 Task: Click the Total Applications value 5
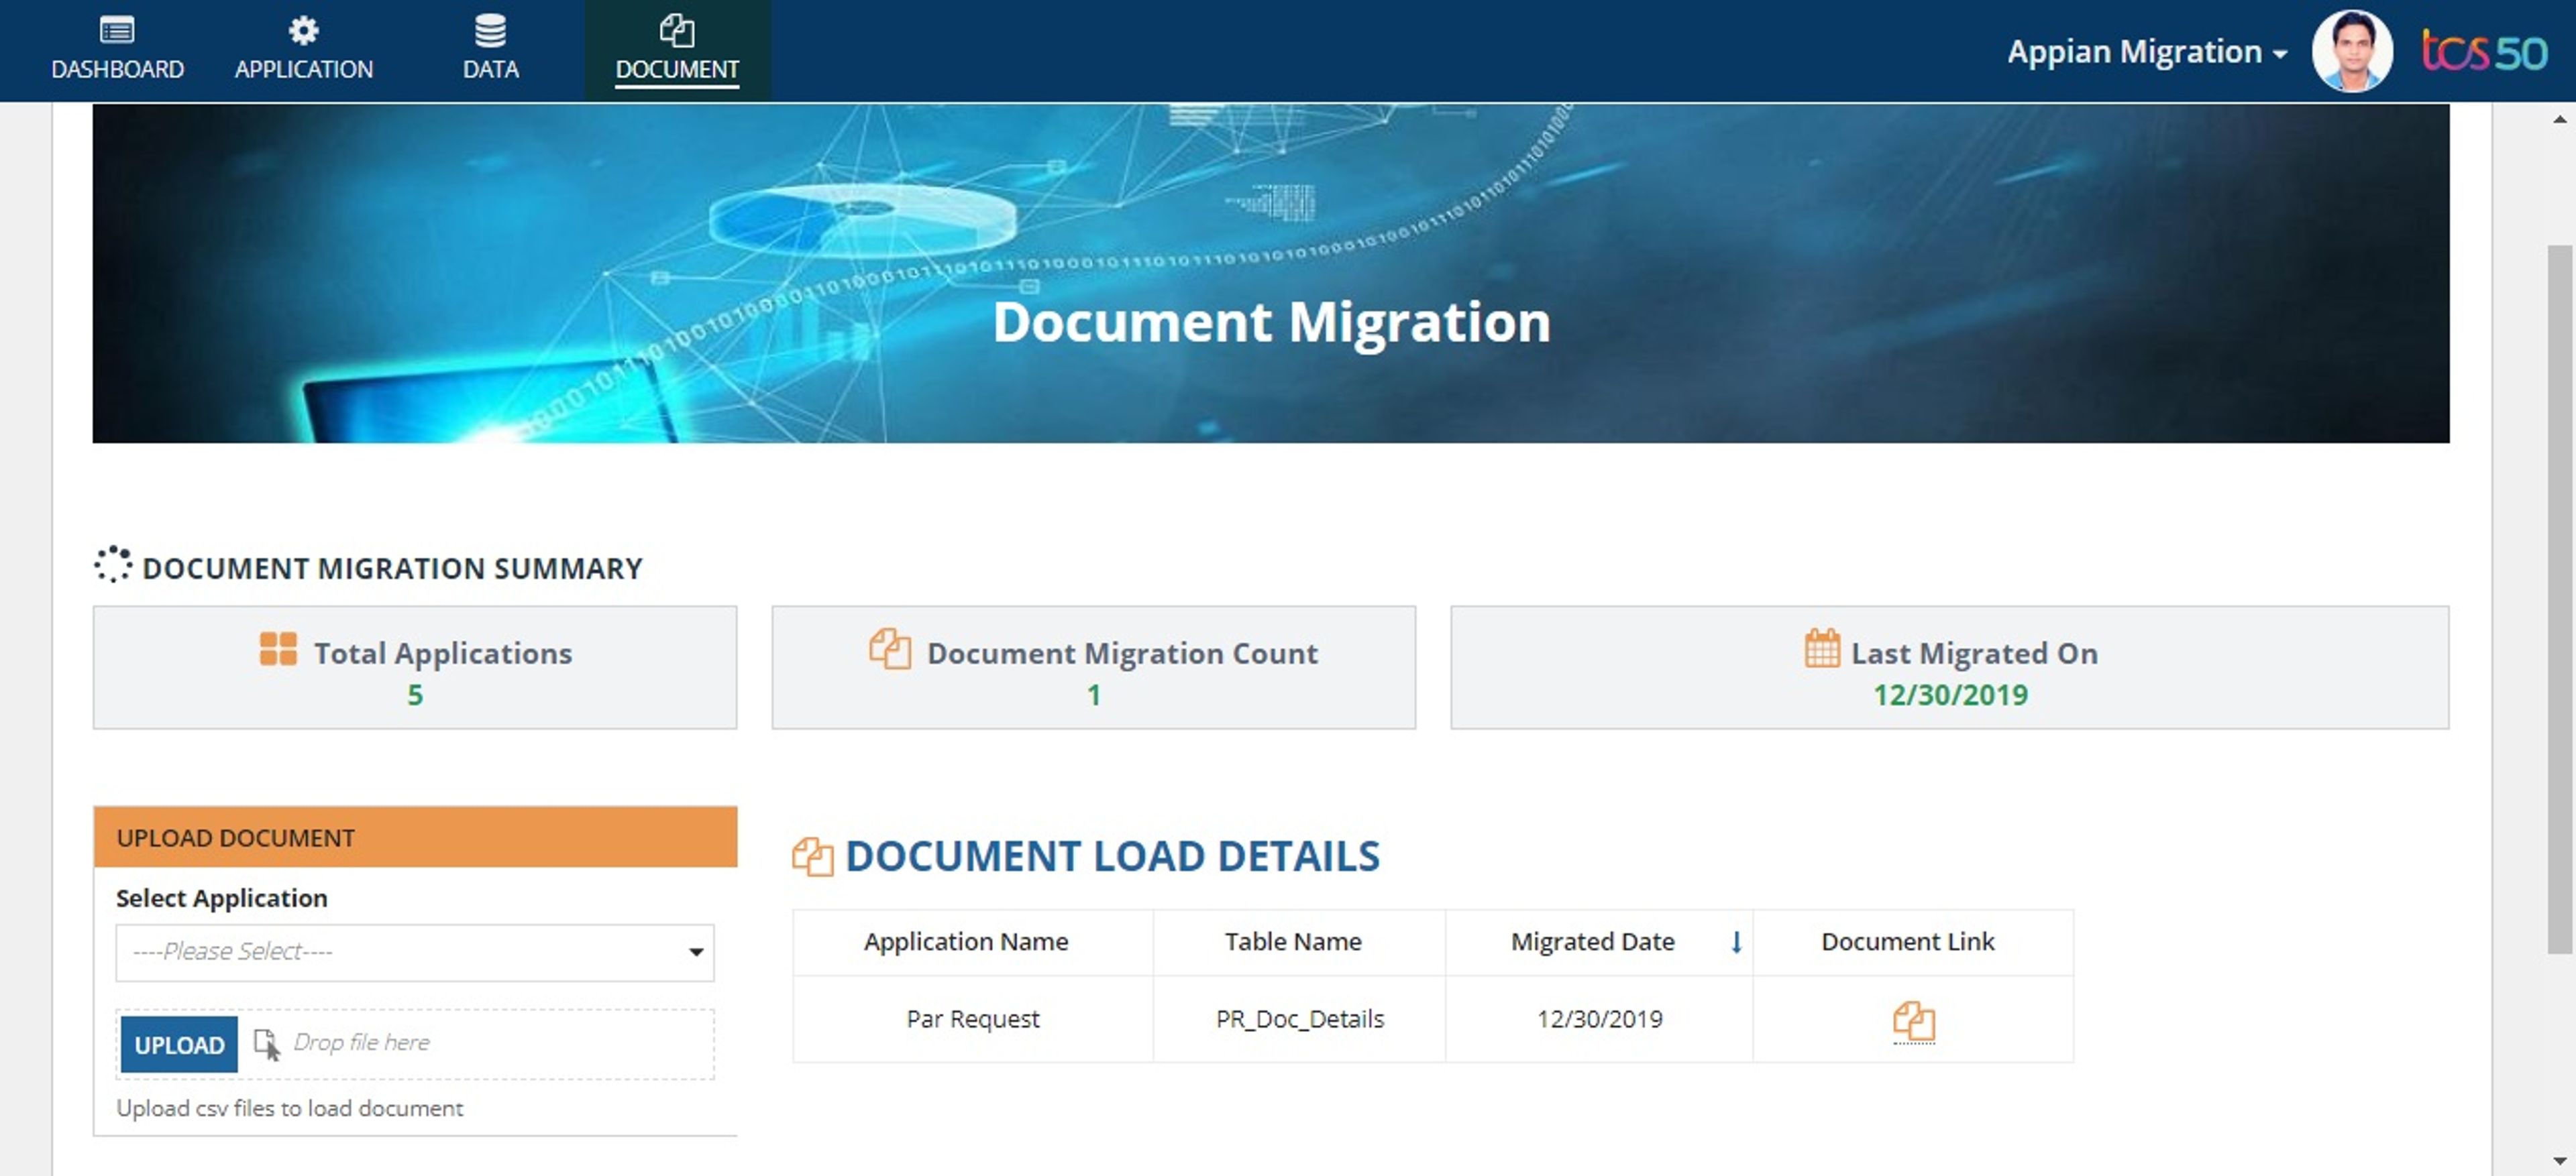point(415,695)
